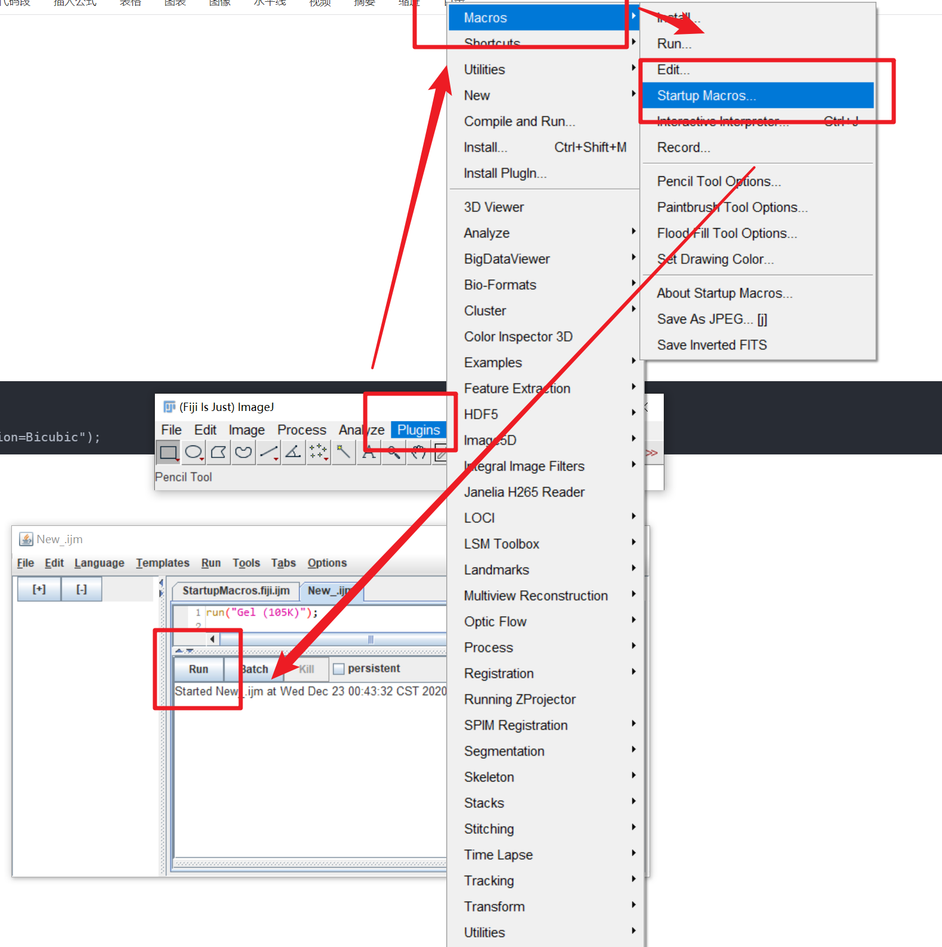Select Save Inverted FITS

(758, 345)
